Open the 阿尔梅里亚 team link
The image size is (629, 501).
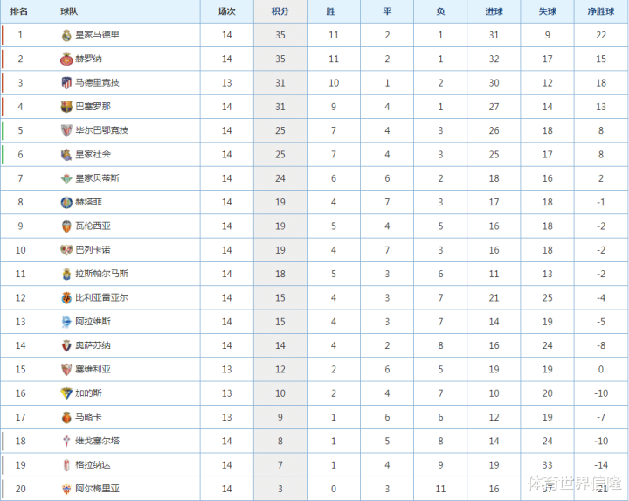[98, 489]
